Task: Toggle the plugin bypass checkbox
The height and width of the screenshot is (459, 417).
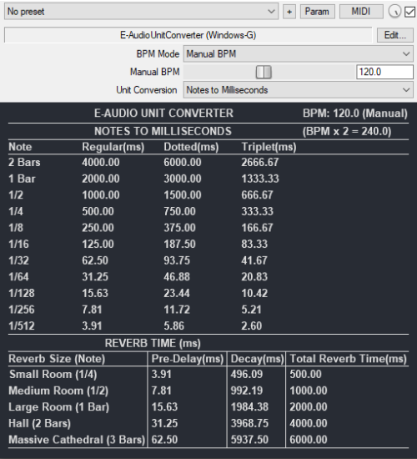Action: click(x=409, y=12)
